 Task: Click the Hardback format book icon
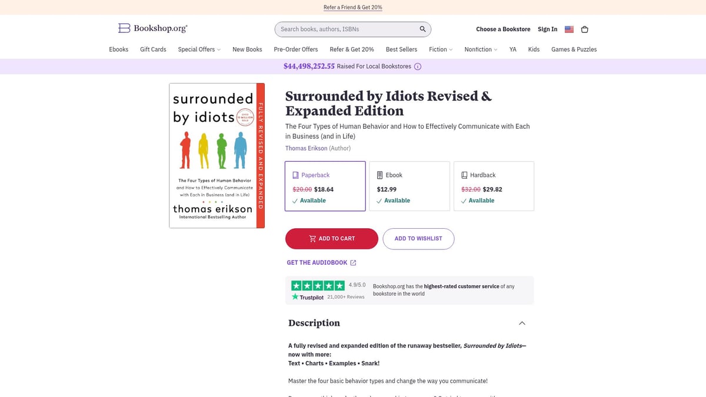coord(464,175)
